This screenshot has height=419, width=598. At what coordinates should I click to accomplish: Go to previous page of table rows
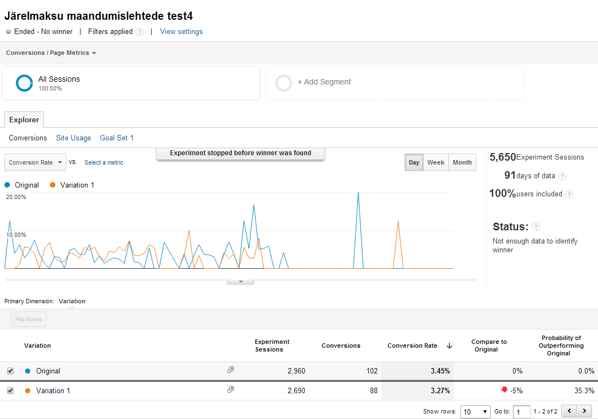[x=569, y=411]
